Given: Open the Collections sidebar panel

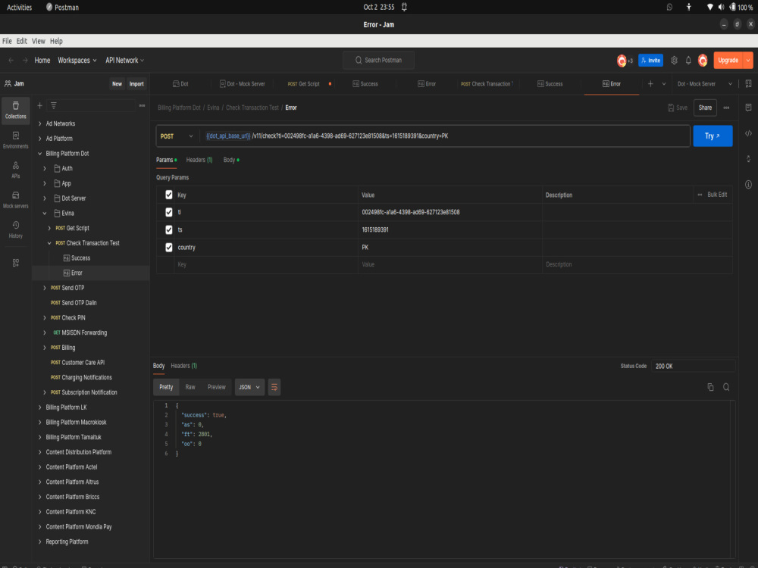Looking at the screenshot, I should point(15,110).
